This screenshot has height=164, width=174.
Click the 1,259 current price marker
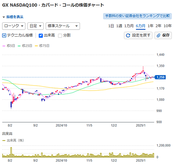[x=160, y=77]
